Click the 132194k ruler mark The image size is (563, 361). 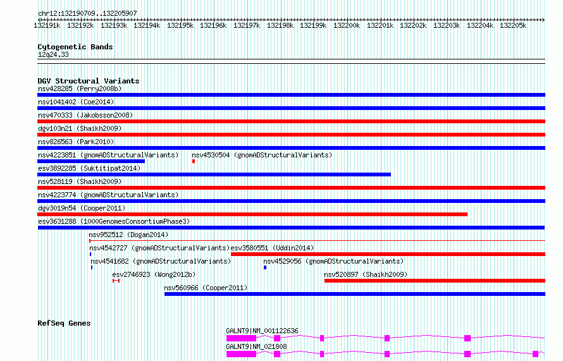click(147, 25)
